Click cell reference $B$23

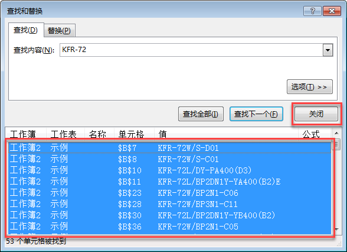[129, 193]
